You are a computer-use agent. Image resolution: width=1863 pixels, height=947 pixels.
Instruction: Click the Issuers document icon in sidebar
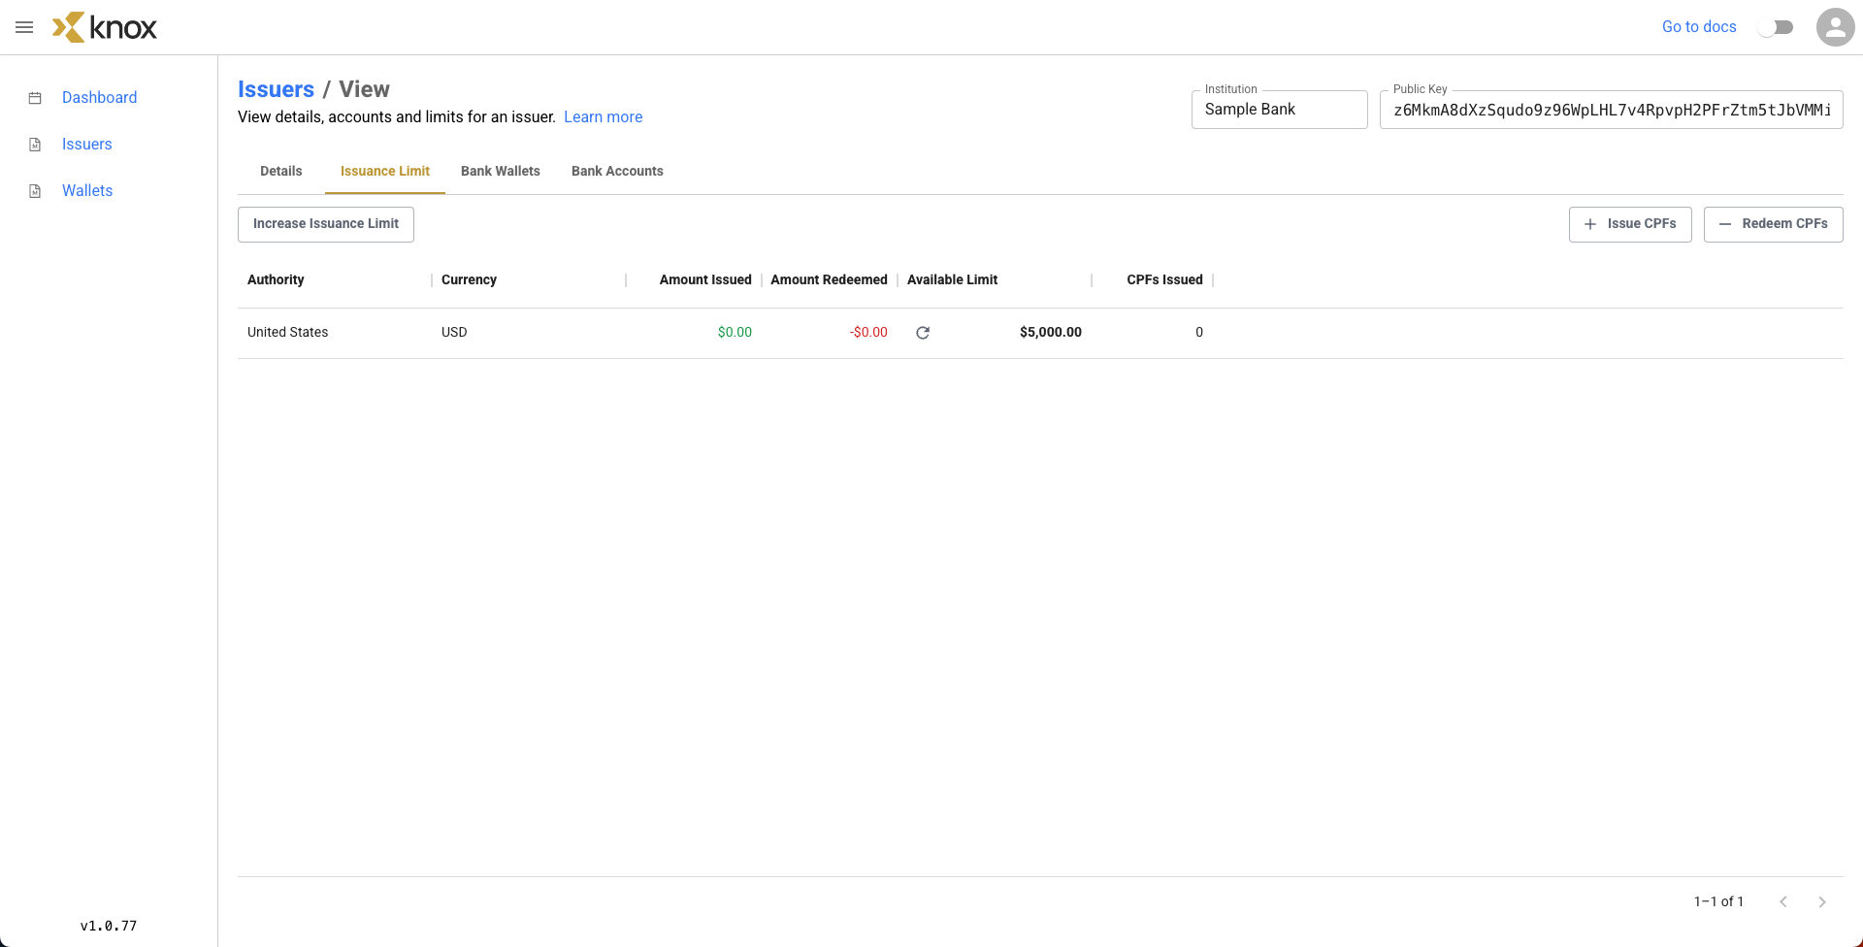click(x=35, y=145)
